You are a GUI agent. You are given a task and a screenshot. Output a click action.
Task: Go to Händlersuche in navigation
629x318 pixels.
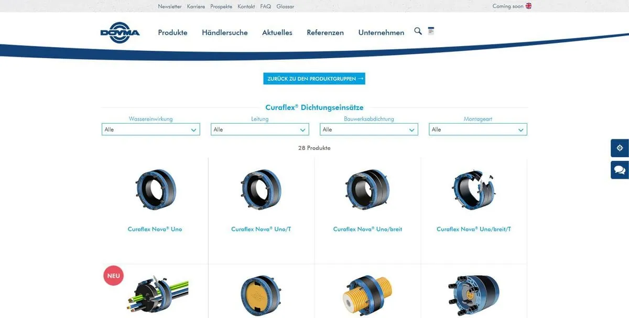(x=224, y=32)
